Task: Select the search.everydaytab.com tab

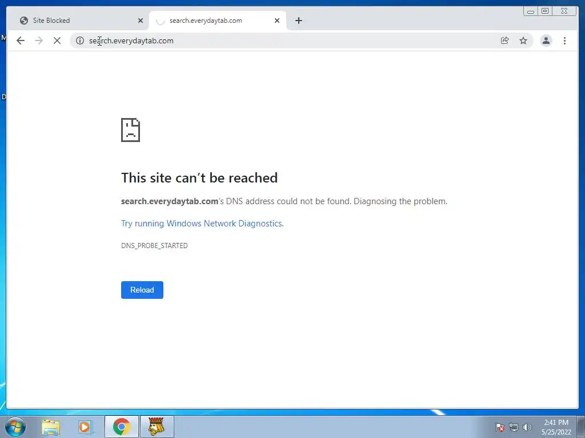Action: 218,21
